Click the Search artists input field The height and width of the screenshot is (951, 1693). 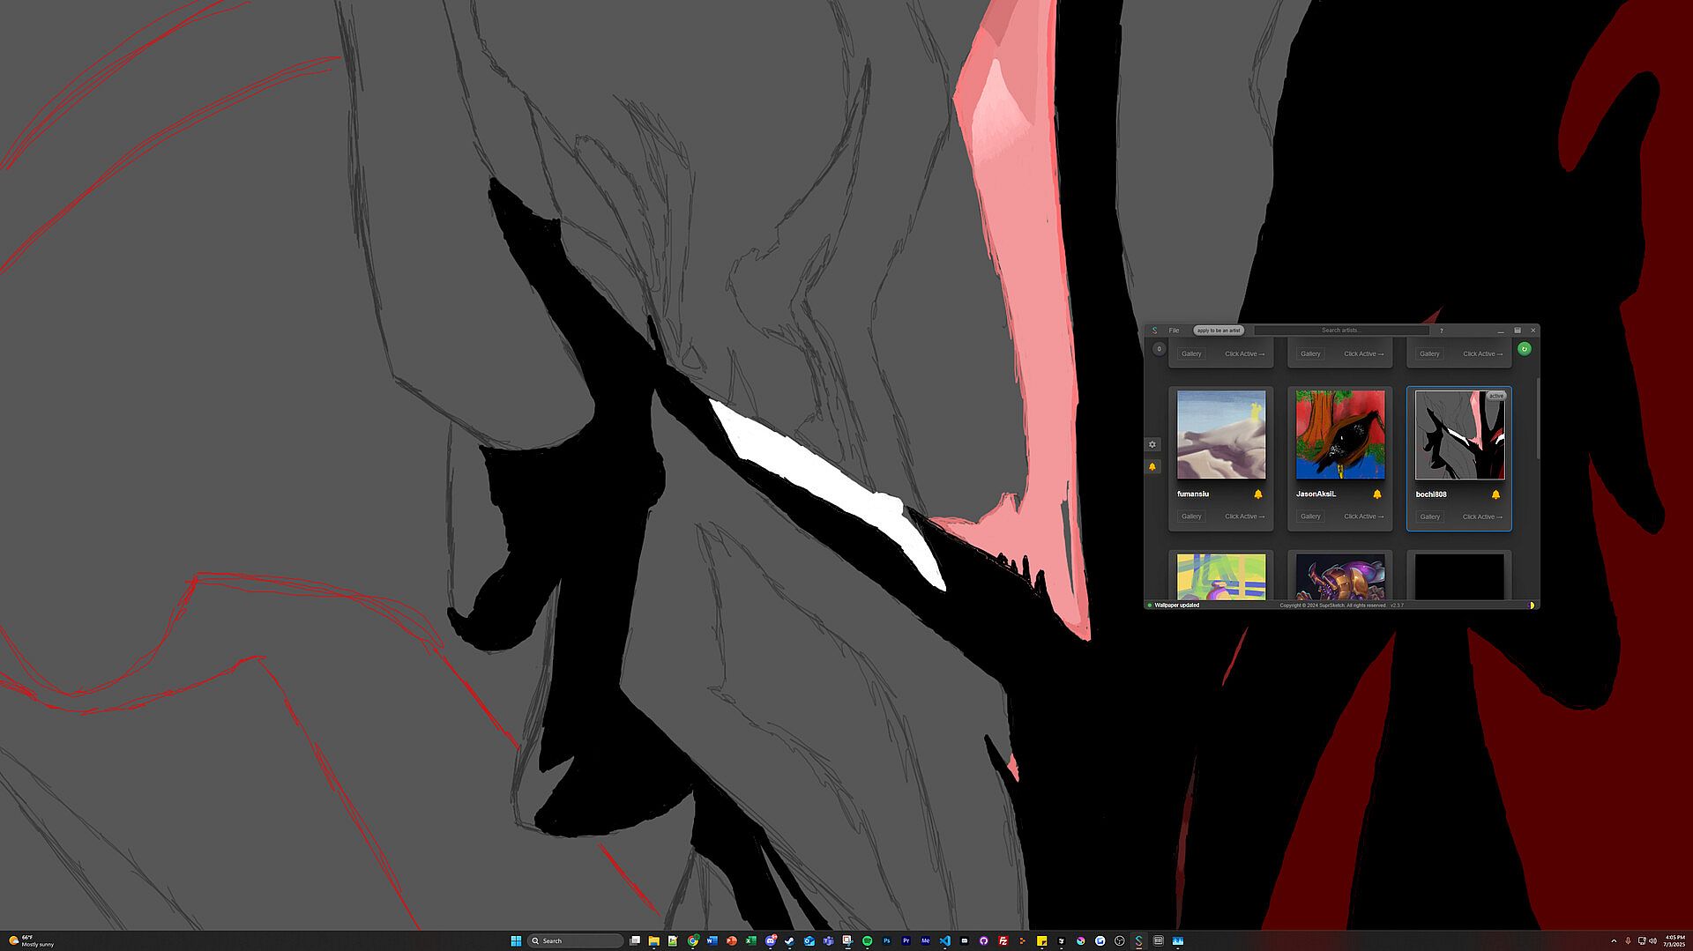tap(1340, 331)
